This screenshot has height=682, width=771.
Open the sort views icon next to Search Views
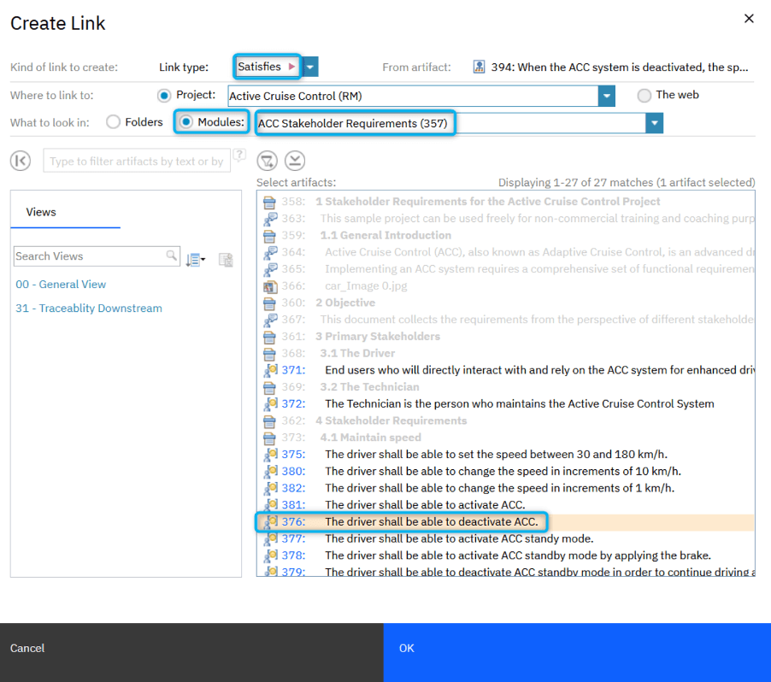(x=193, y=259)
